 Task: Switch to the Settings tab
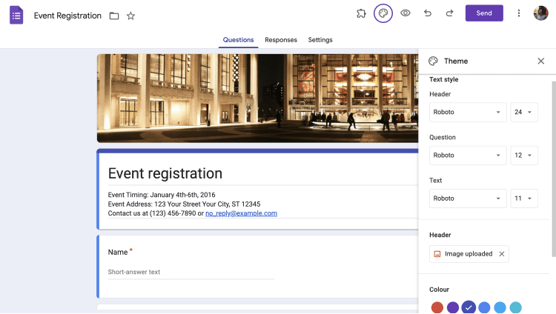(320, 40)
